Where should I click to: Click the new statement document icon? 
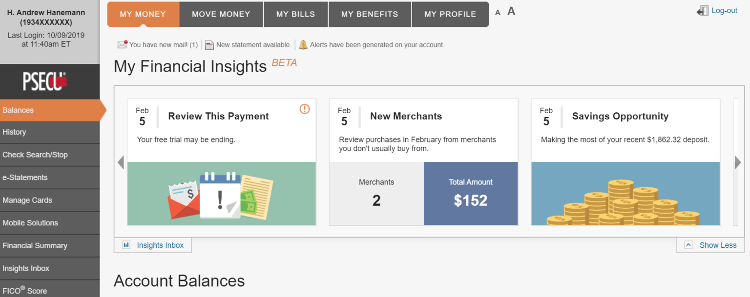pos(209,44)
